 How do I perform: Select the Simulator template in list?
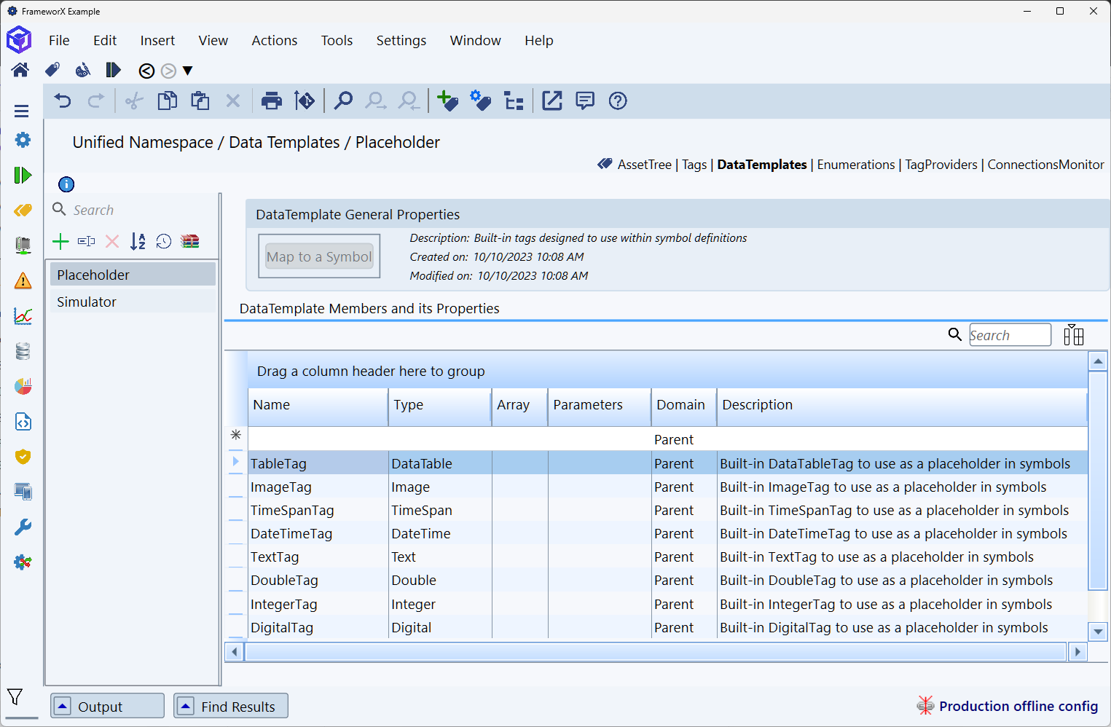[87, 302]
